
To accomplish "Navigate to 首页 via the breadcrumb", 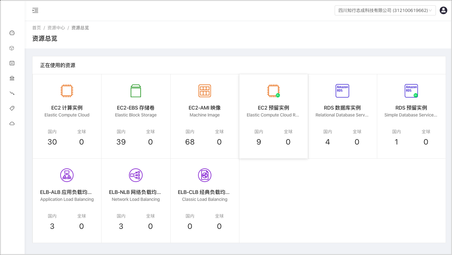I will [x=36, y=28].
